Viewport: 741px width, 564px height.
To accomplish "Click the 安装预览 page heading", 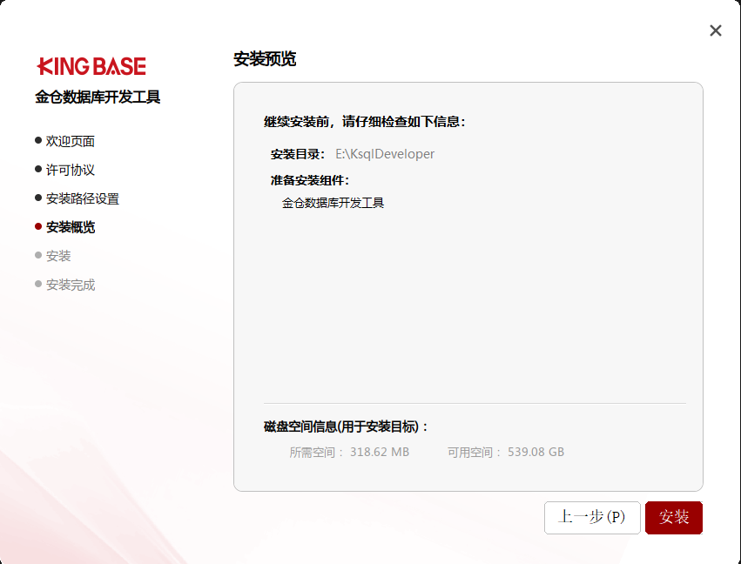I will pyautogui.click(x=265, y=59).
